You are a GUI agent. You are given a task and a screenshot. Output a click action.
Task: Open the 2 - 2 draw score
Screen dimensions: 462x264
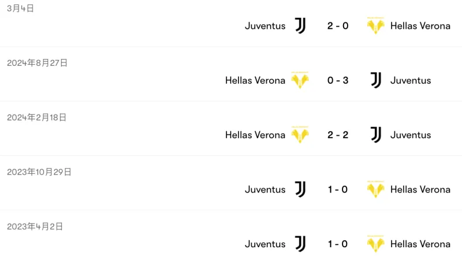tap(338, 135)
